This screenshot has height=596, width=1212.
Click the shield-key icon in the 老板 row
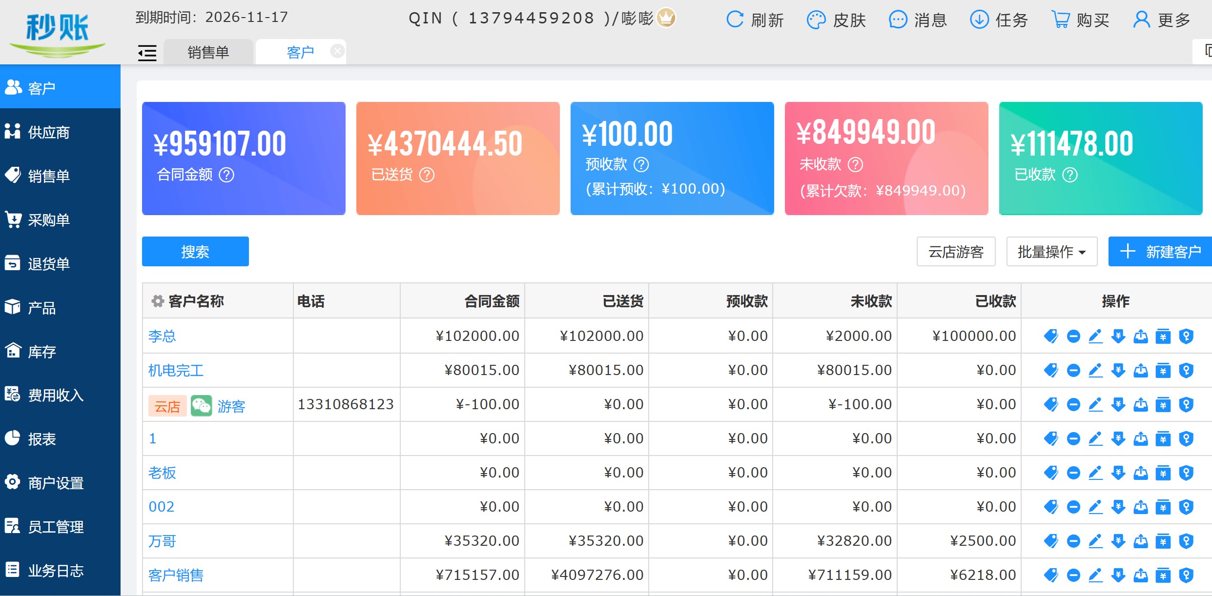(1186, 473)
